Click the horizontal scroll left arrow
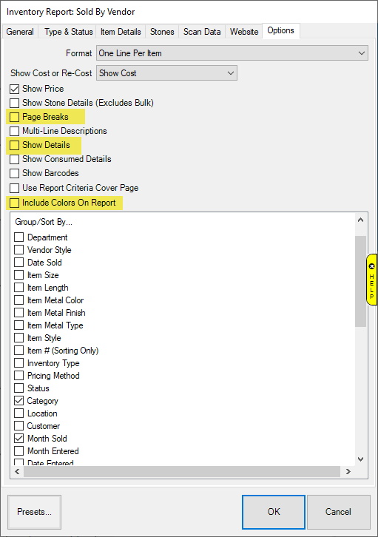This screenshot has width=378, height=537. point(17,472)
